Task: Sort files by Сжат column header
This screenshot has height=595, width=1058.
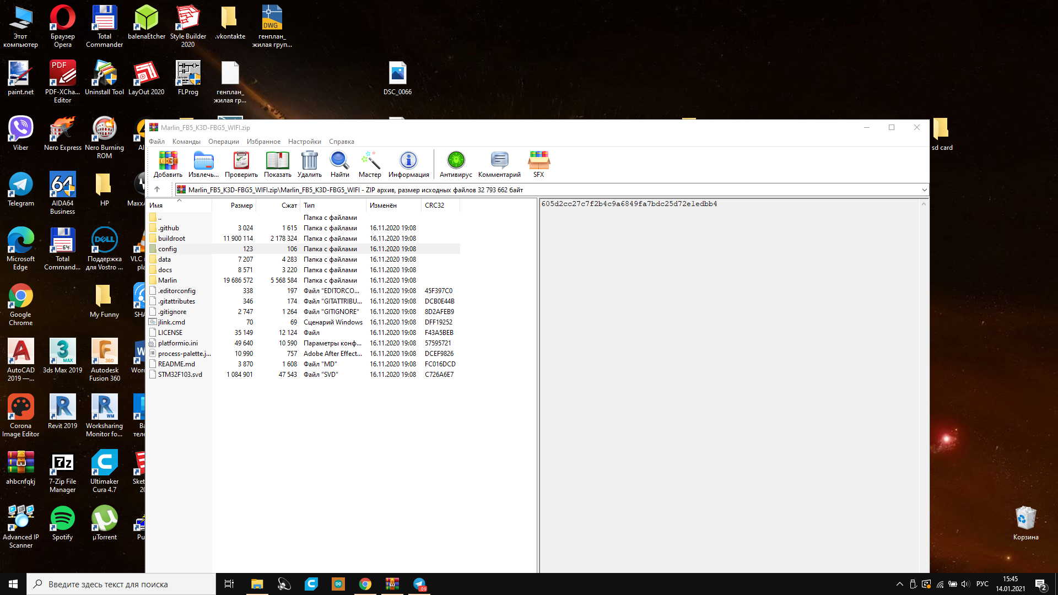Action: (278, 205)
